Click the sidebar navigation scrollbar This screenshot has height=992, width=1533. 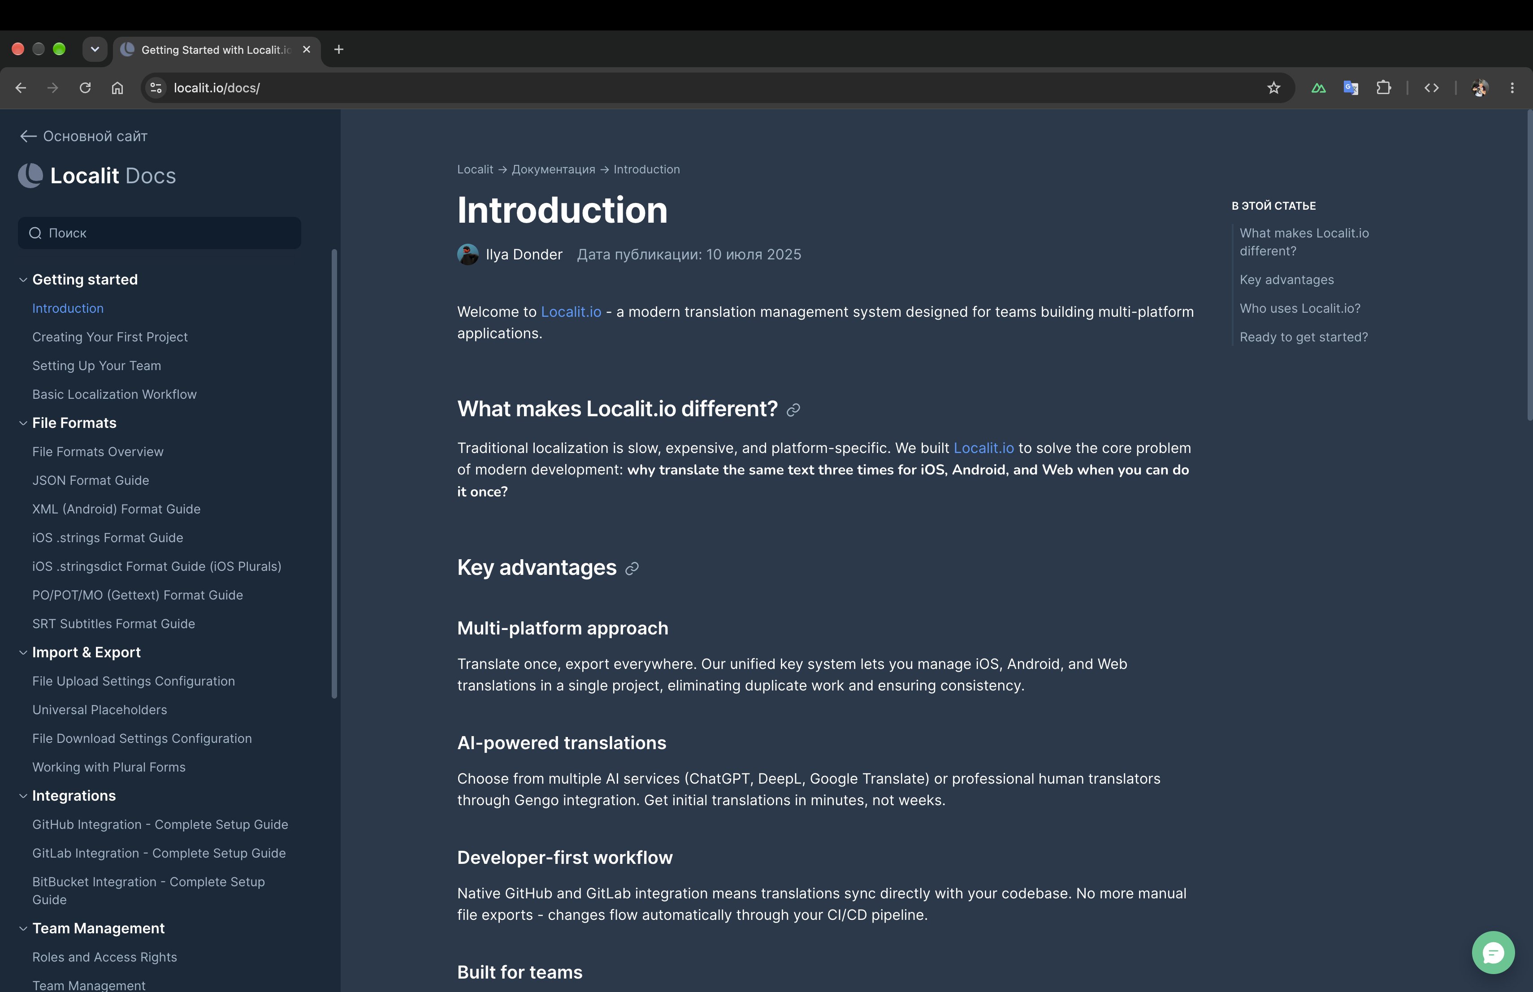click(334, 473)
